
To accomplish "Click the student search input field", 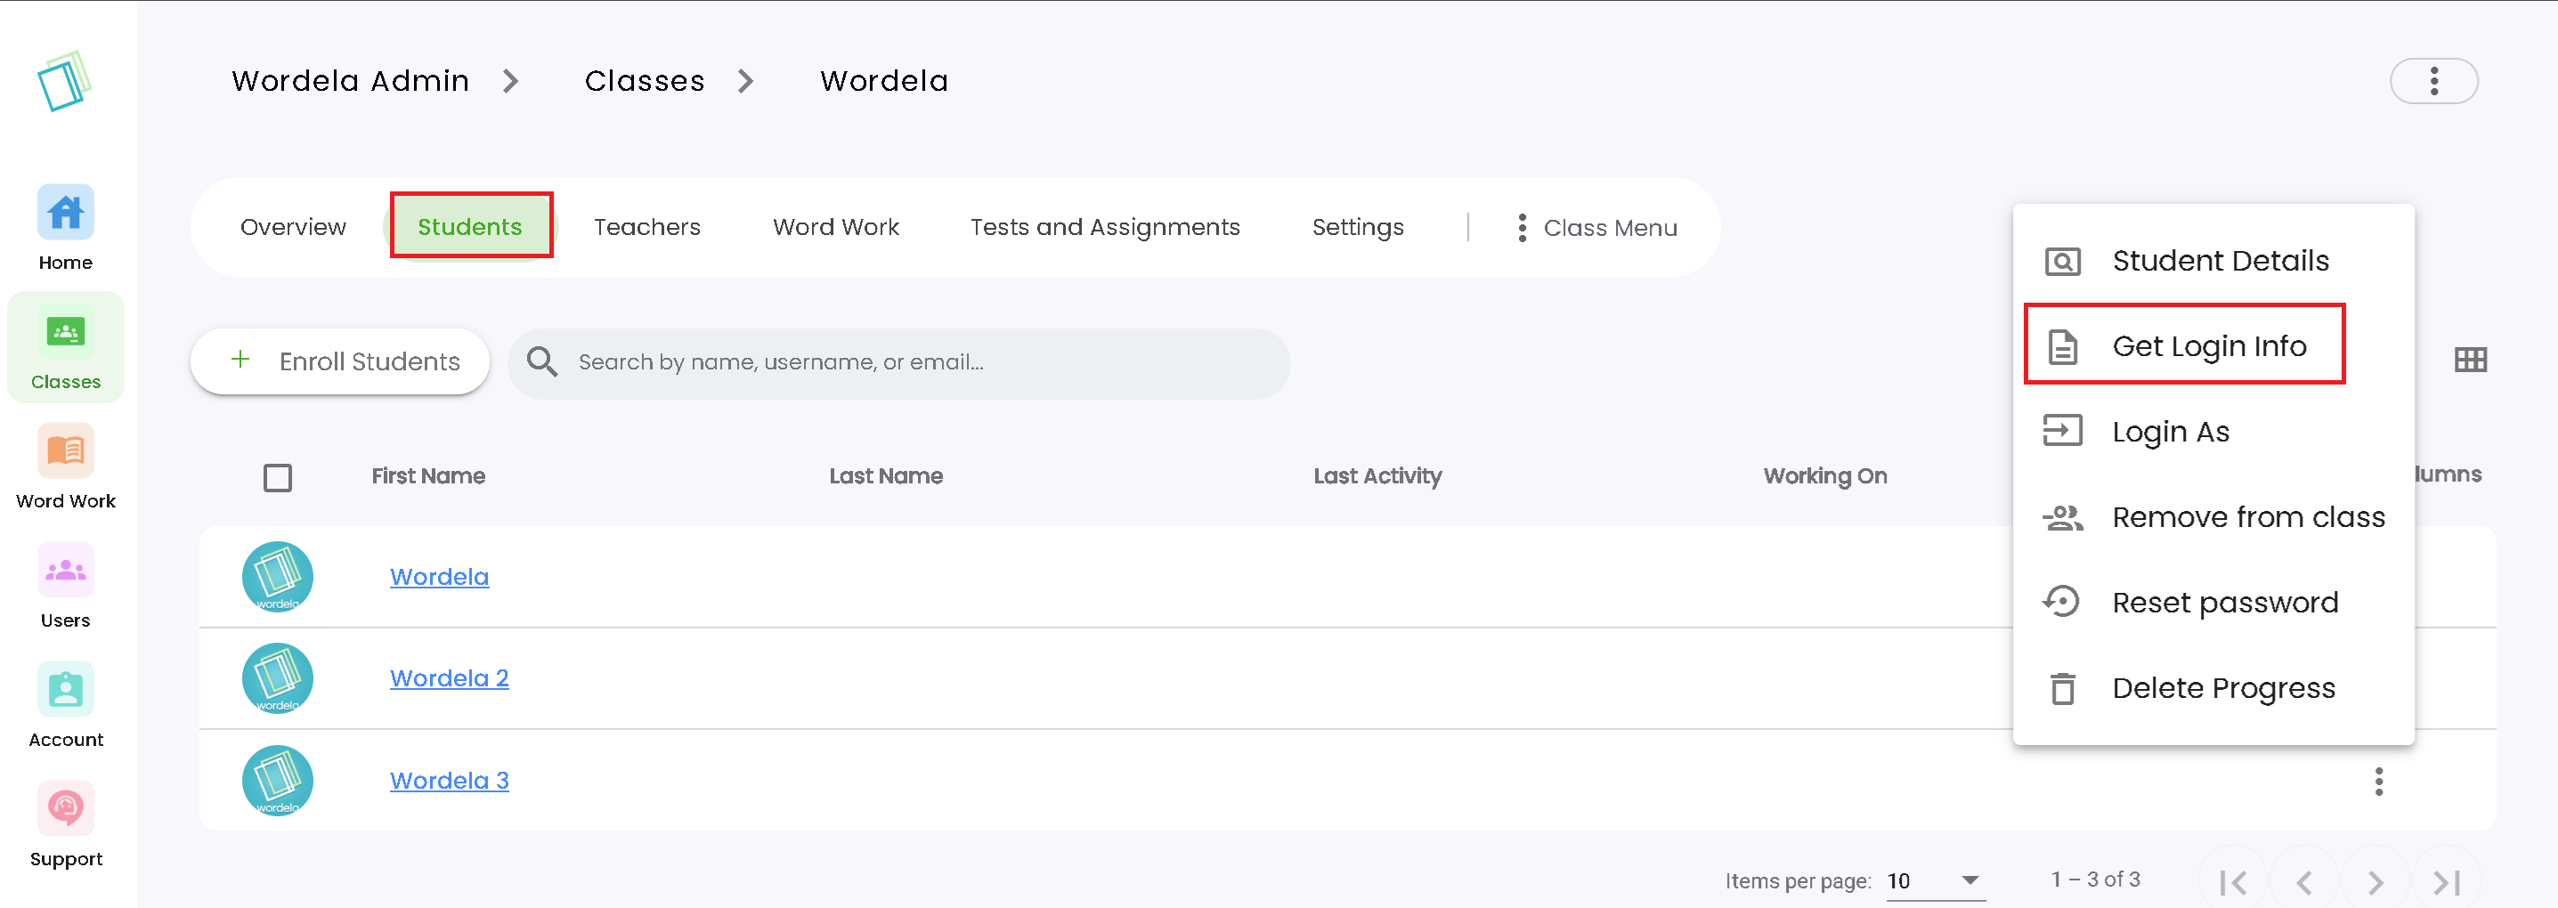I will point(899,363).
